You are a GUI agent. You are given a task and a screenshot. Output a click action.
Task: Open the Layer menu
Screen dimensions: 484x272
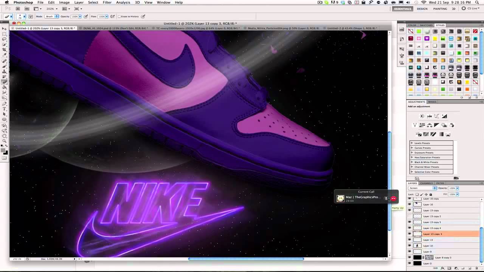79,3
